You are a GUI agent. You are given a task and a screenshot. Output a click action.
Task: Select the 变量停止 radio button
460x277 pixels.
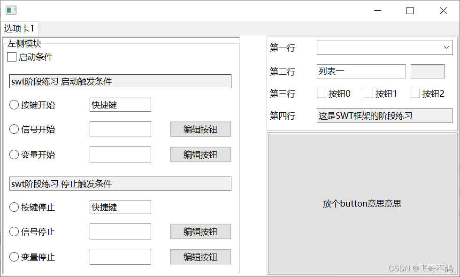[14, 257]
